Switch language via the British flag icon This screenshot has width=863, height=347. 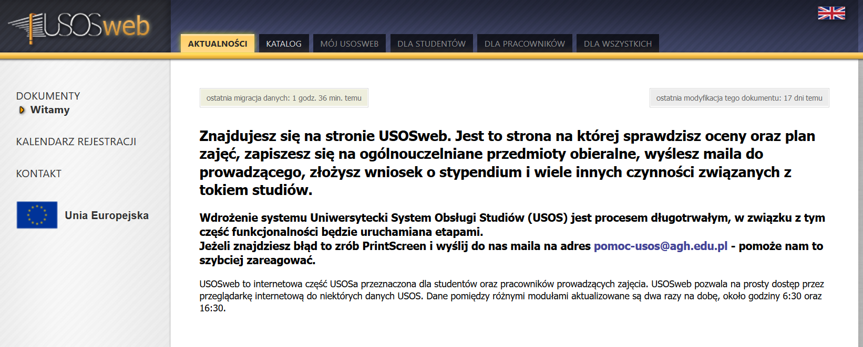point(831,13)
